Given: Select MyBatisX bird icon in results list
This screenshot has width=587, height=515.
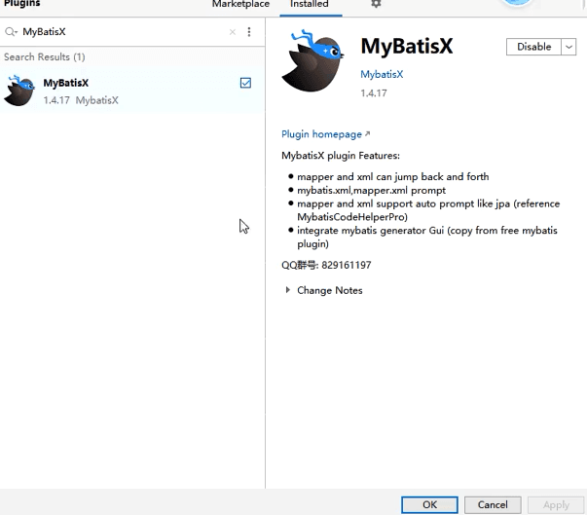Looking at the screenshot, I should point(18,91).
